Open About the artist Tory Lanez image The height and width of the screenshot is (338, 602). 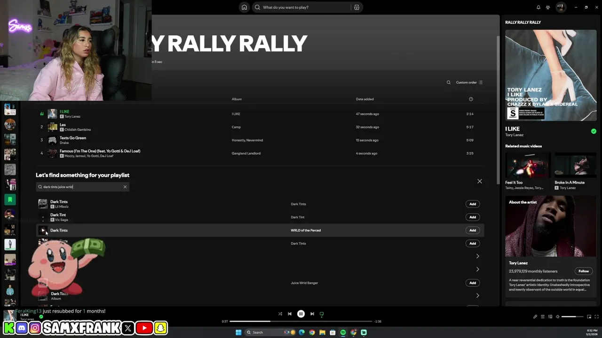point(551,226)
